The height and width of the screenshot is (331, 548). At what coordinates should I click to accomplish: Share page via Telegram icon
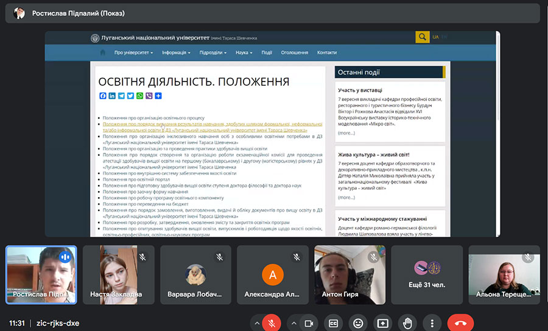click(x=121, y=96)
